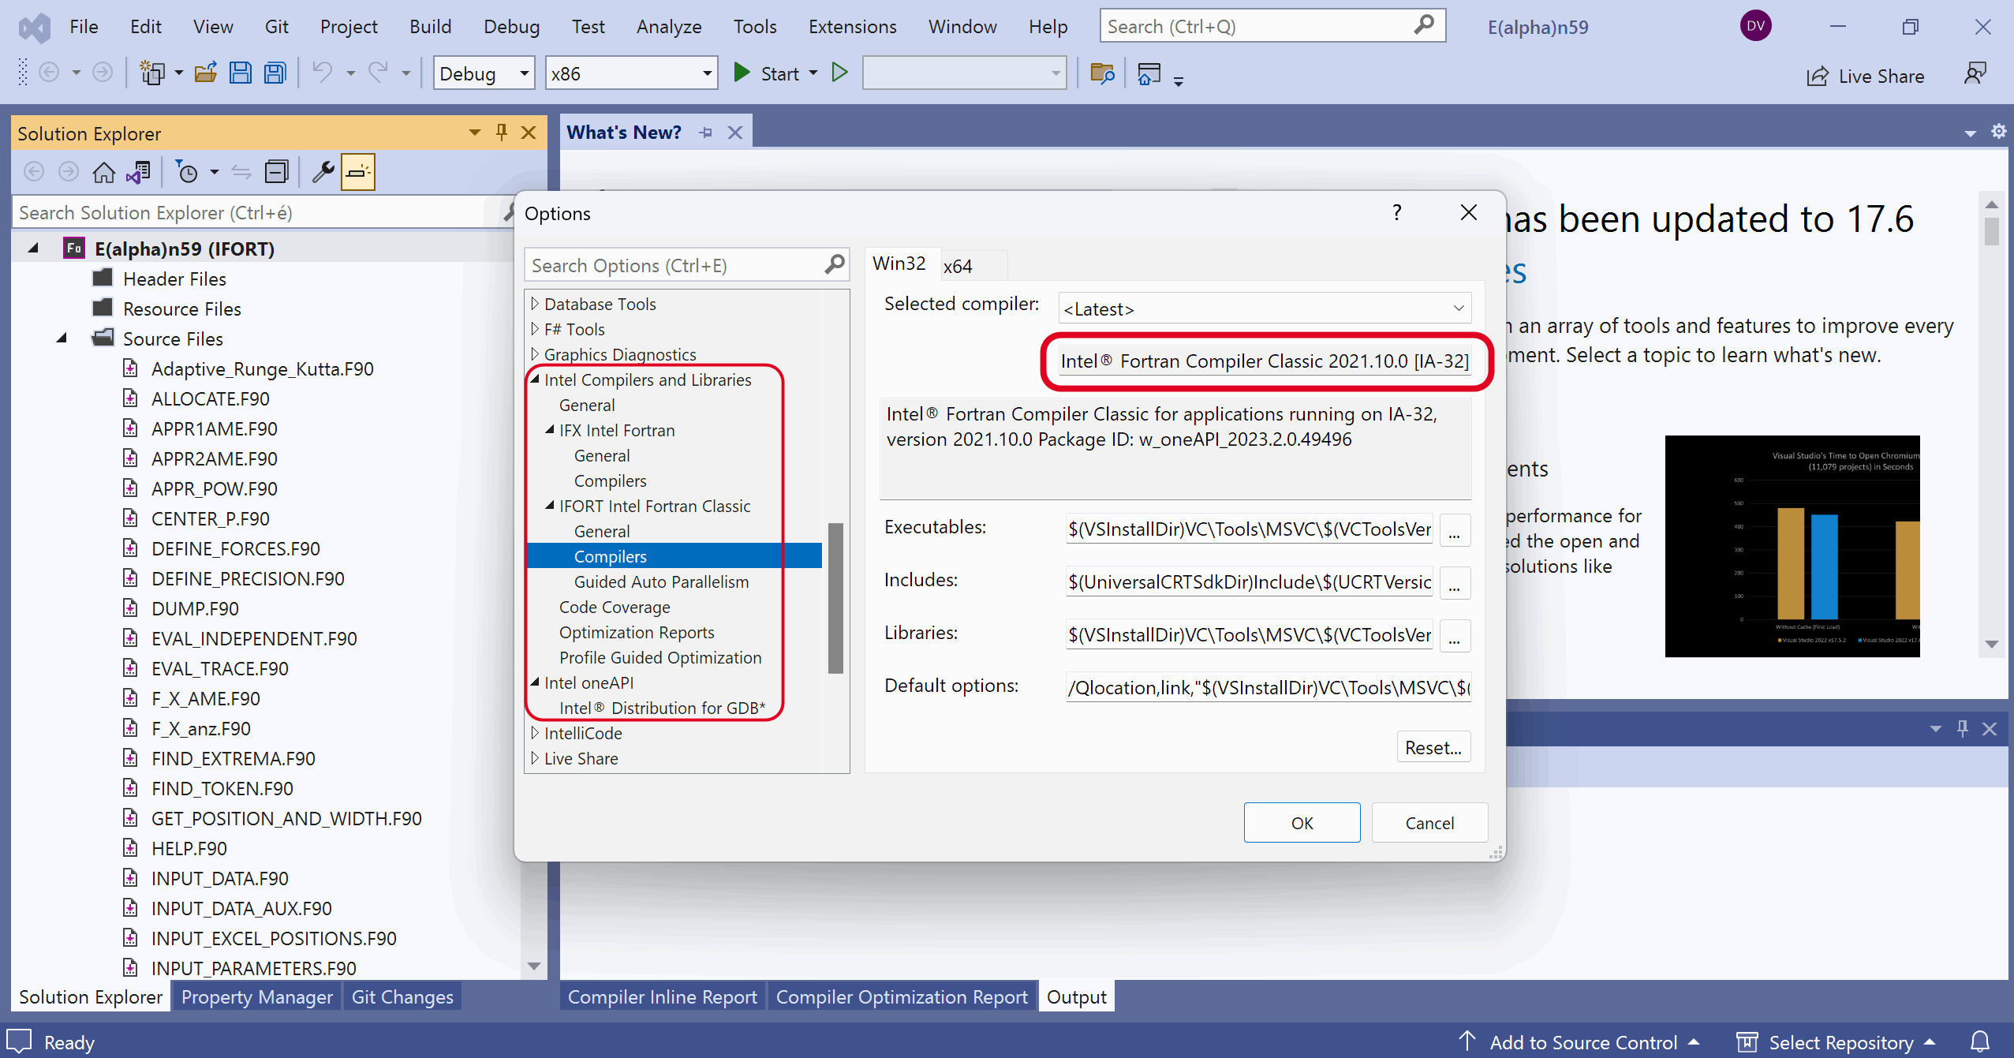
Task: Toggle the Preview Selected Items button
Action: [x=357, y=172]
